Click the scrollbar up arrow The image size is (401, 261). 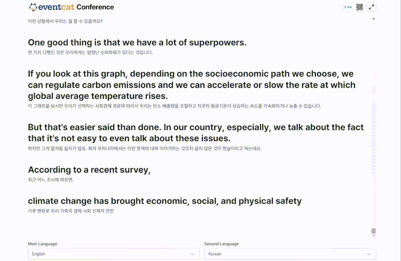pyautogui.click(x=374, y=19)
